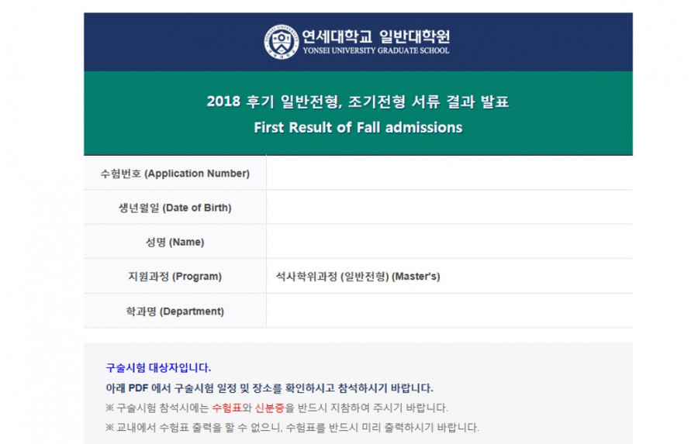Screen dimensions: 698x444
Task: Click the blank Date of Birth value cell
Action: point(450,208)
